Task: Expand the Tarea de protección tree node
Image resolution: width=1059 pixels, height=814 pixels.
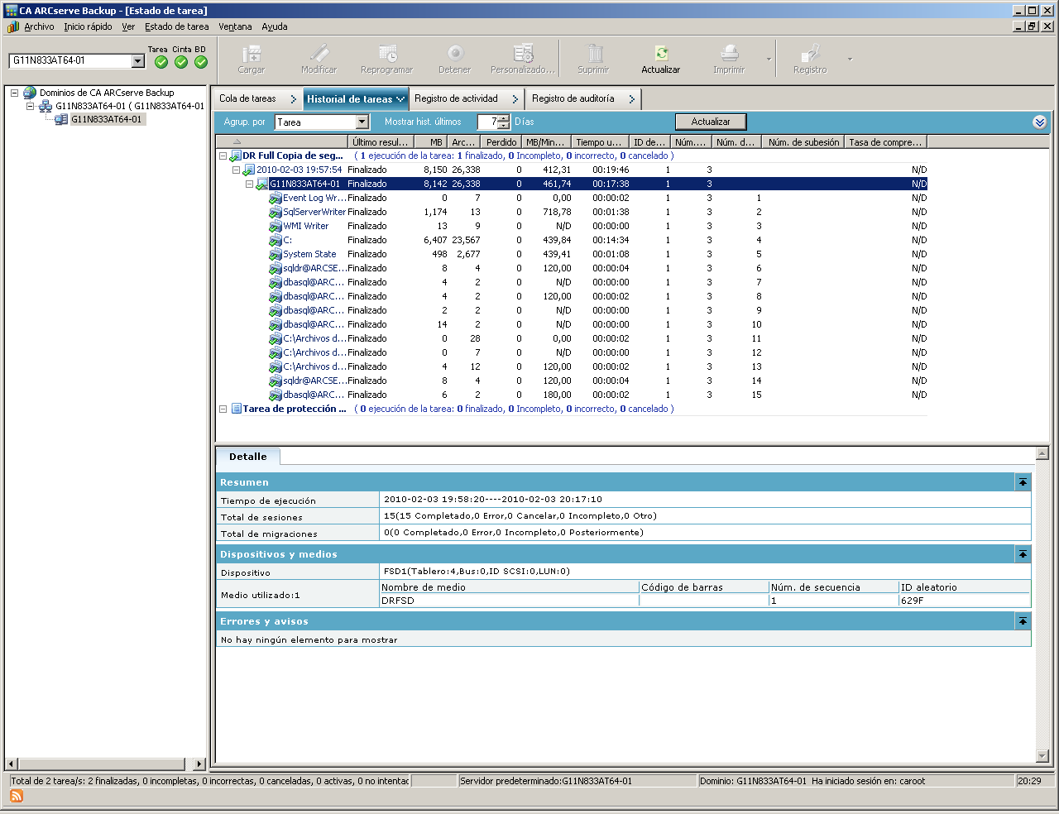Action: click(223, 409)
